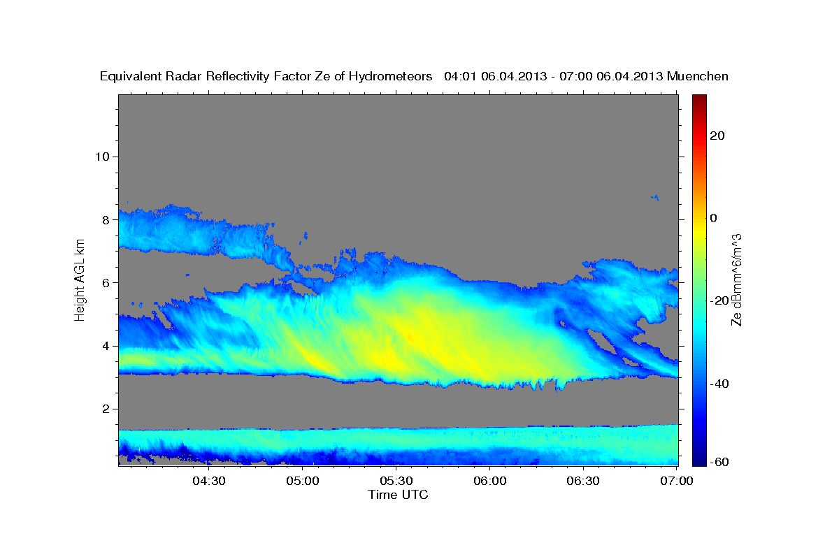Click the 'Height AGL km' axis label
The width and height of the screenshot is (839, 559).
tap(80, 279)
